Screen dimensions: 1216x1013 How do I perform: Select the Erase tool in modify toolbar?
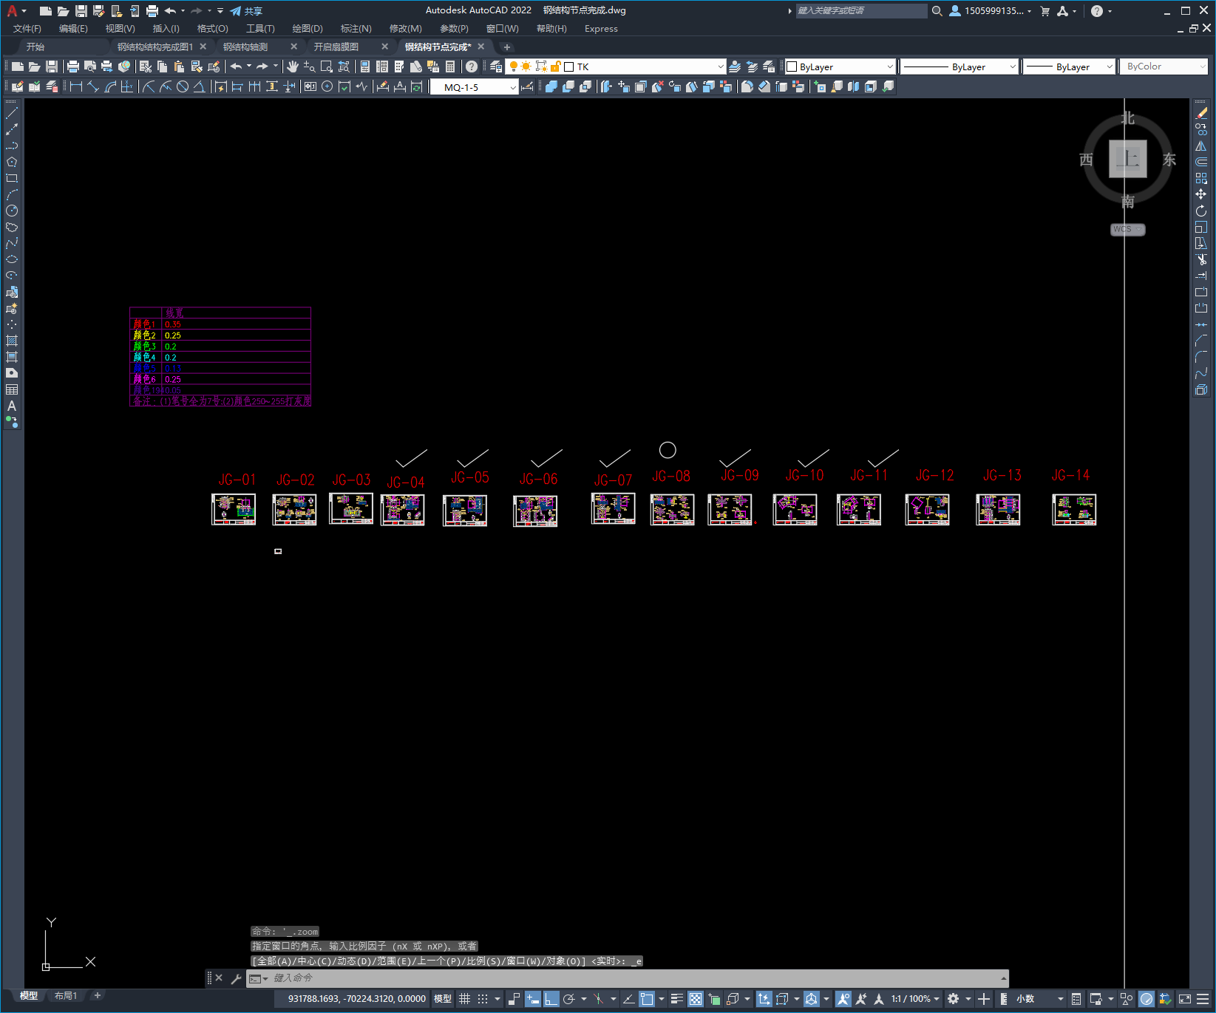[x=1201, y=114]
